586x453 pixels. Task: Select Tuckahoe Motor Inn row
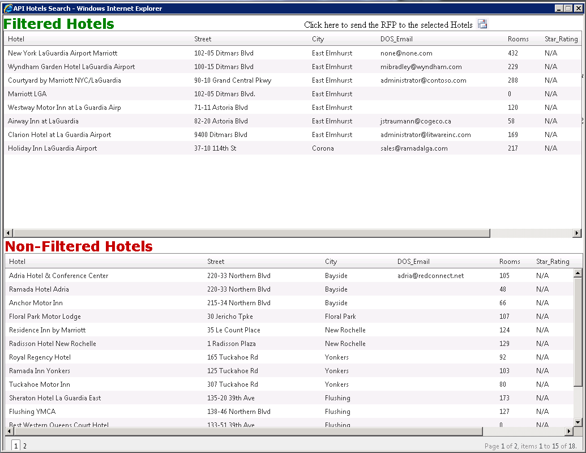pyautogui.click(x=289, y=384)
